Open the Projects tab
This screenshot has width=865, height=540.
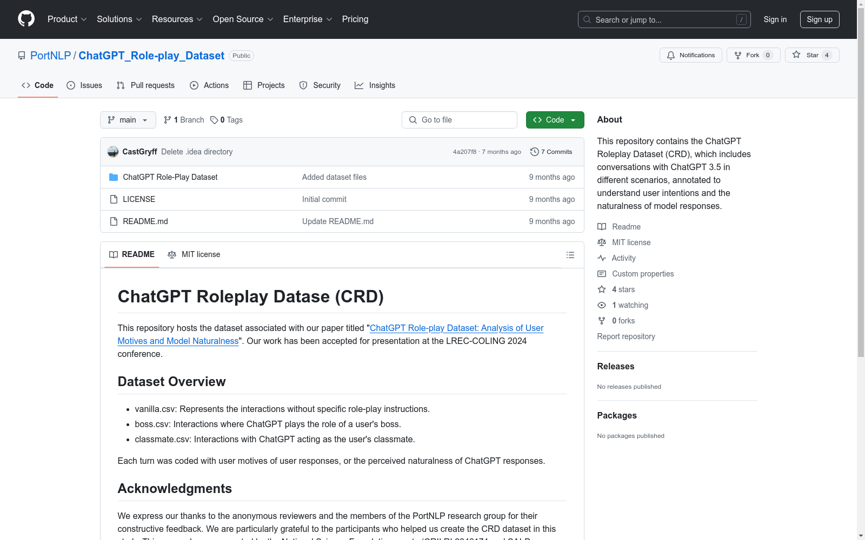click(264, 85)
